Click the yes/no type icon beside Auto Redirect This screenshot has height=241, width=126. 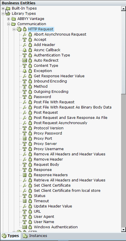[x=24, y=60]
